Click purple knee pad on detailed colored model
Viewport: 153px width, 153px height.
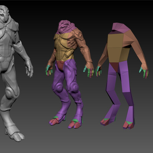59,87
